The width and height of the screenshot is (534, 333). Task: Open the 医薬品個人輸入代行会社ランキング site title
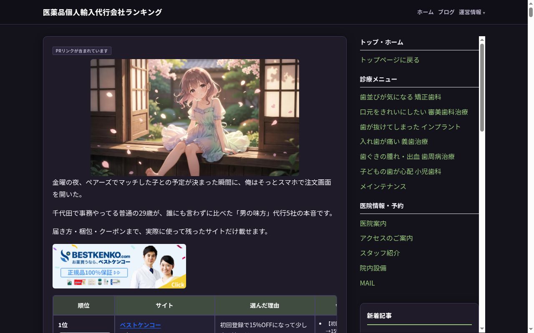[102, 12]
